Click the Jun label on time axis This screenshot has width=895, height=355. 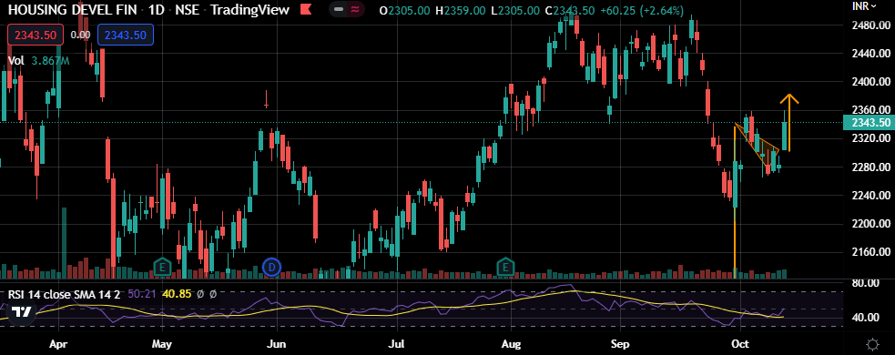(277, 345)
